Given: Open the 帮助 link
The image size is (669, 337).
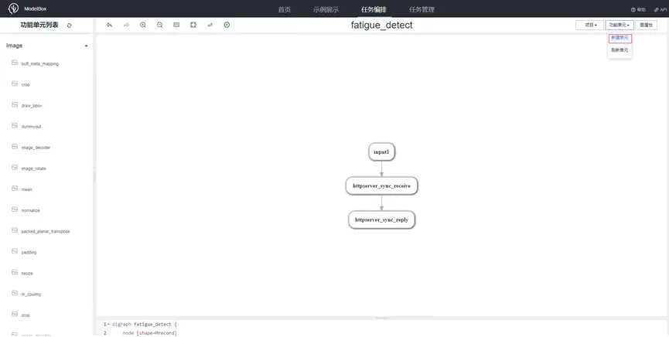Looking at the screenshot, I should (x=638, y=9).
